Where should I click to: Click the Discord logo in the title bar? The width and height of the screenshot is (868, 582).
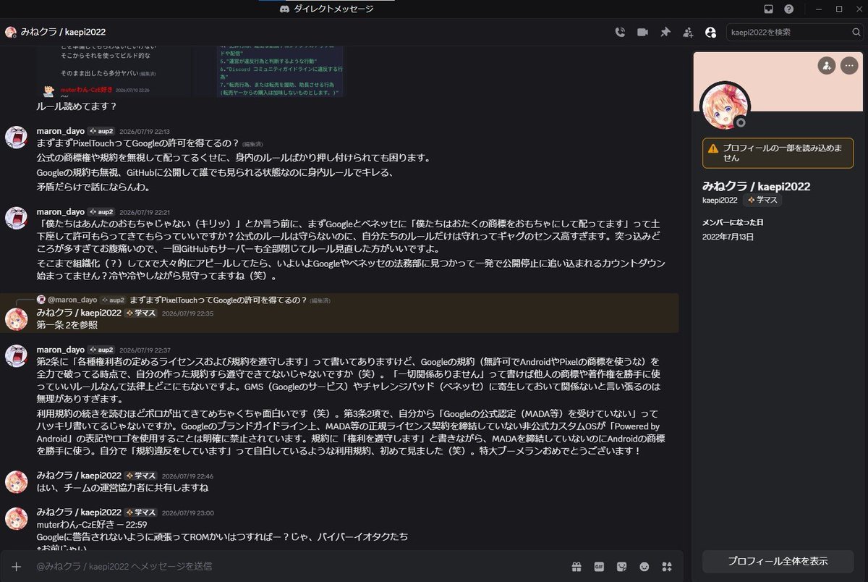point(284,9)
